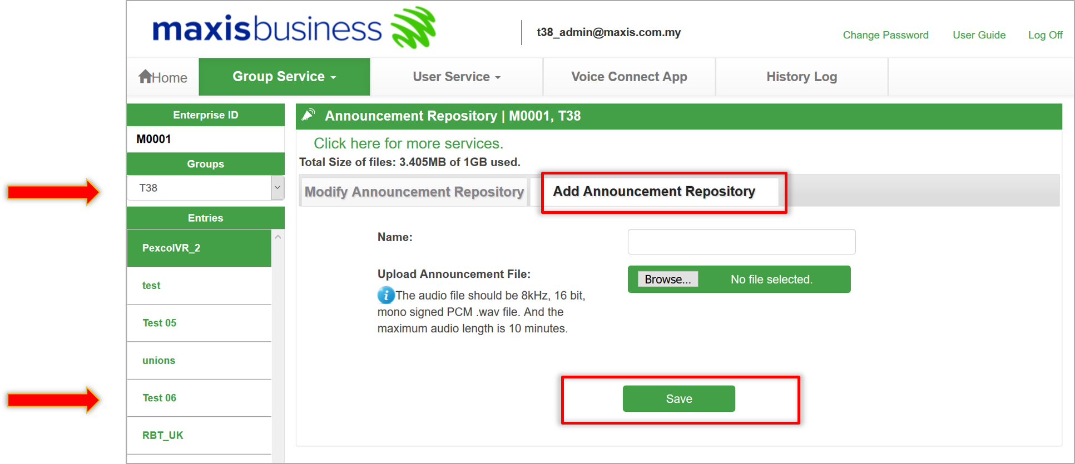The width and height of the screenshot is (1075, 464).
Task: Expand the User Service menu
Action: pyautogui.click(x=456, y=77)
